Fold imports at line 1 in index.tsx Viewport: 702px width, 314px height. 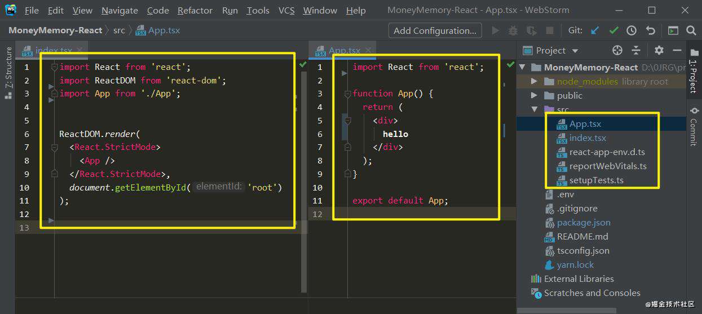[x=55, y=67]
